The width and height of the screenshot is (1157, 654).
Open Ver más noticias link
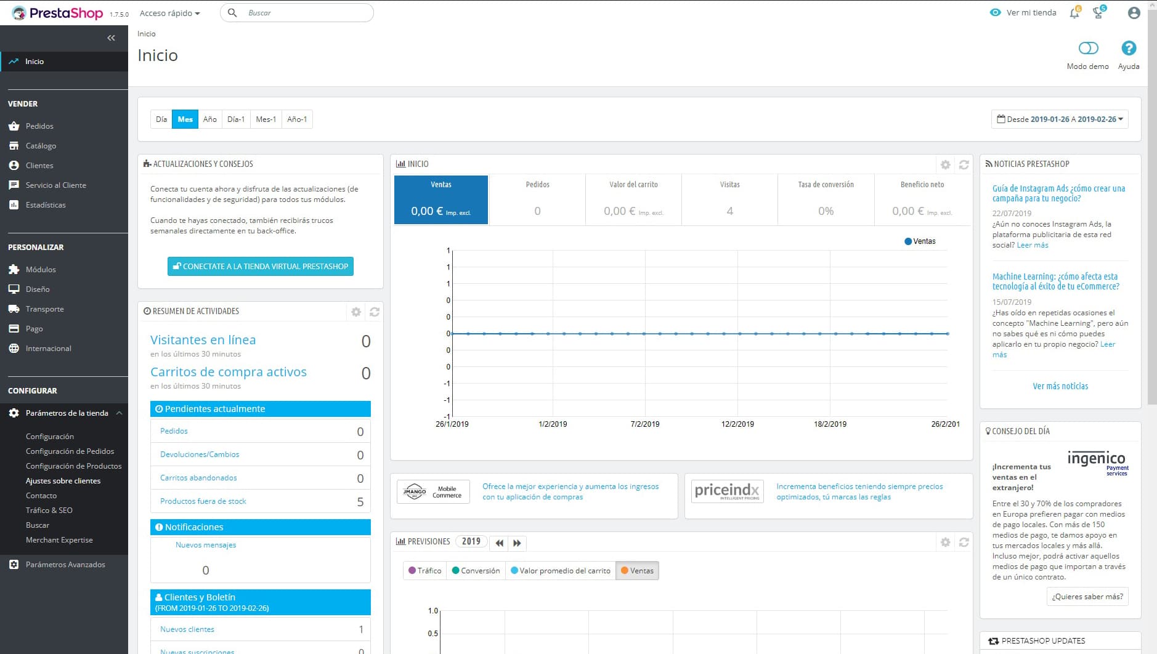[1060, 386]
